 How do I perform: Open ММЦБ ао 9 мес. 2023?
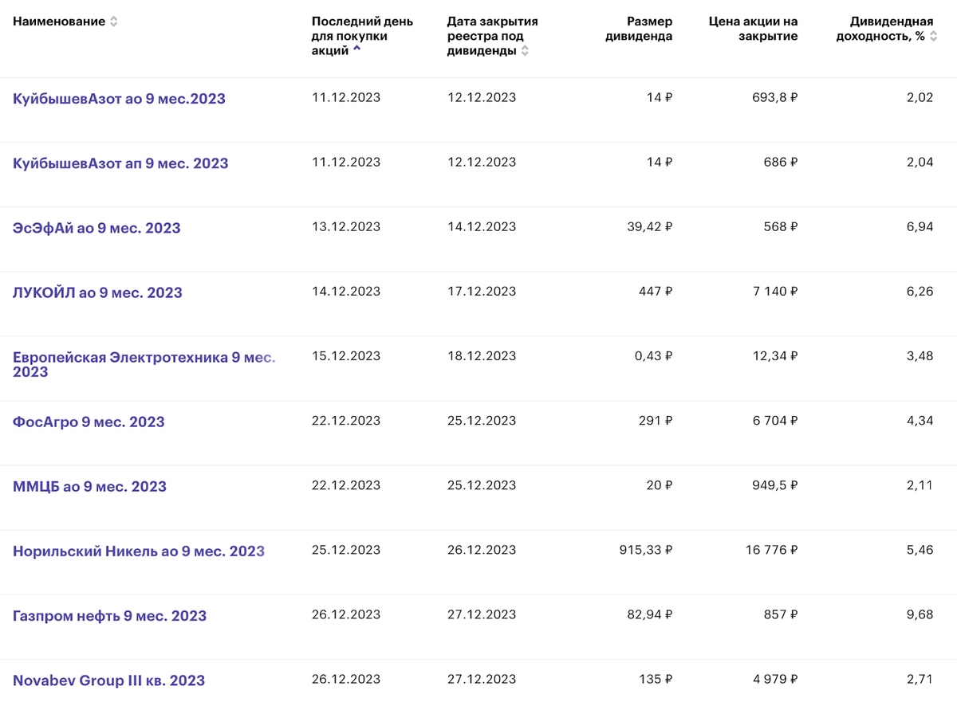click(x=89, y=486)
